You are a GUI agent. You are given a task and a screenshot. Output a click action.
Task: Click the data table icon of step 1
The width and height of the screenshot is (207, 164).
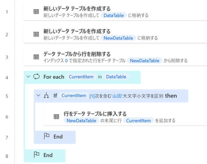click(36, 12)
